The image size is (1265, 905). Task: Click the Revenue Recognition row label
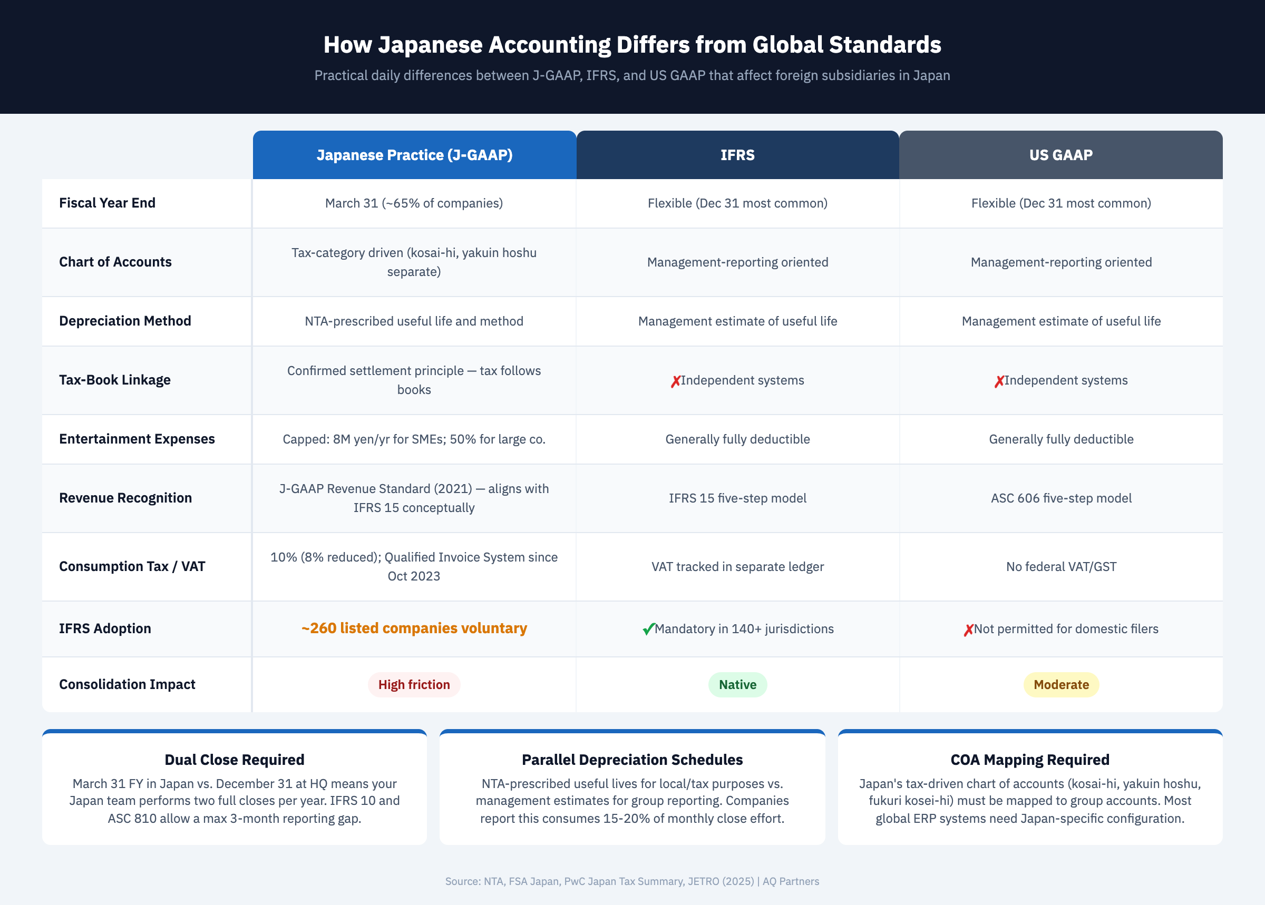tap(125, 498)
